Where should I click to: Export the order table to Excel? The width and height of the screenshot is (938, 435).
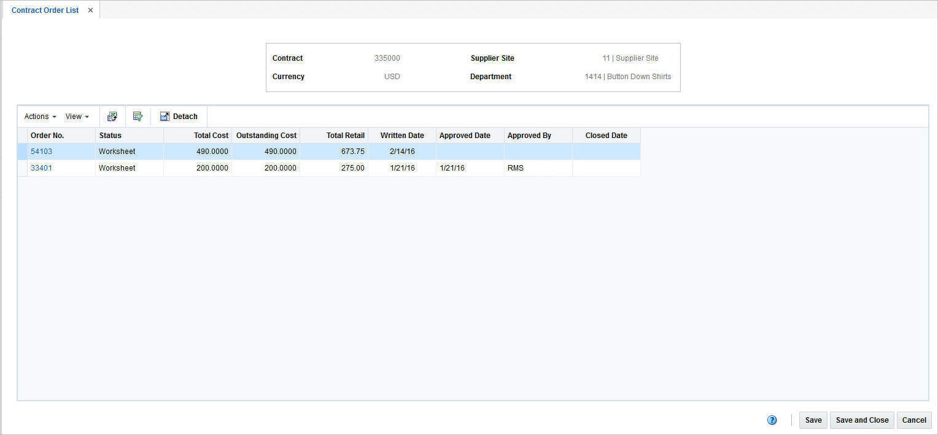tap(112, 116)
